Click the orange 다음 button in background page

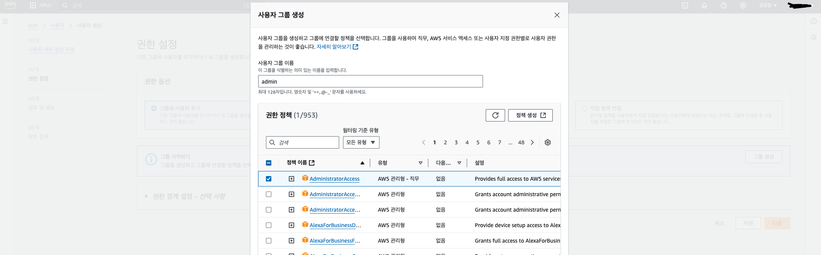(777, 223)
